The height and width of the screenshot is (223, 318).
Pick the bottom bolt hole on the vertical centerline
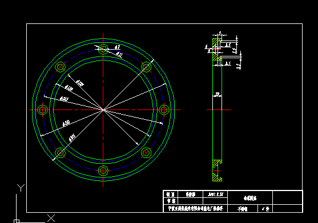point(103,171)
